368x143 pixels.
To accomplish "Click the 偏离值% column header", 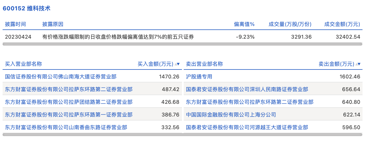I will click(244, 24).
